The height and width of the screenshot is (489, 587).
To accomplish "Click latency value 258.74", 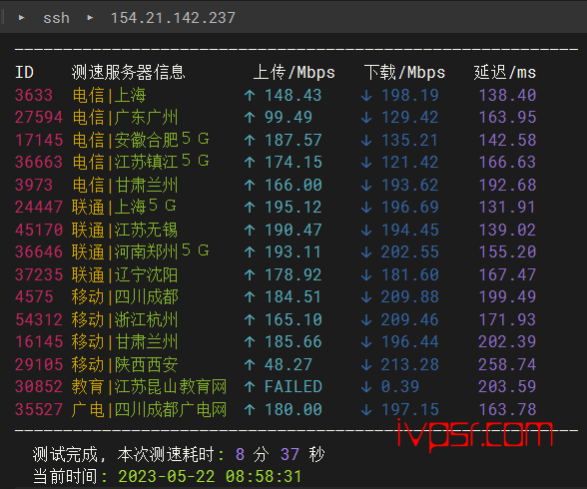I will 507,365.
